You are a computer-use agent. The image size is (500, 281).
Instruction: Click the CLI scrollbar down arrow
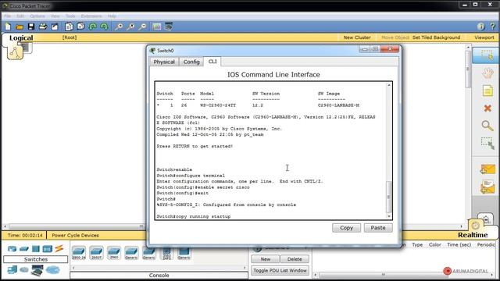coord(389,216)
